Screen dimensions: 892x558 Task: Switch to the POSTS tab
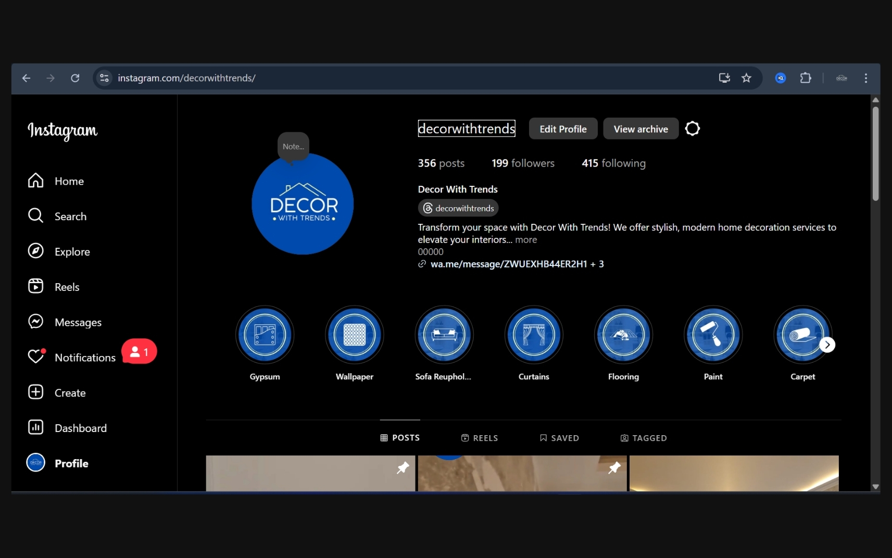click(400, 438)
